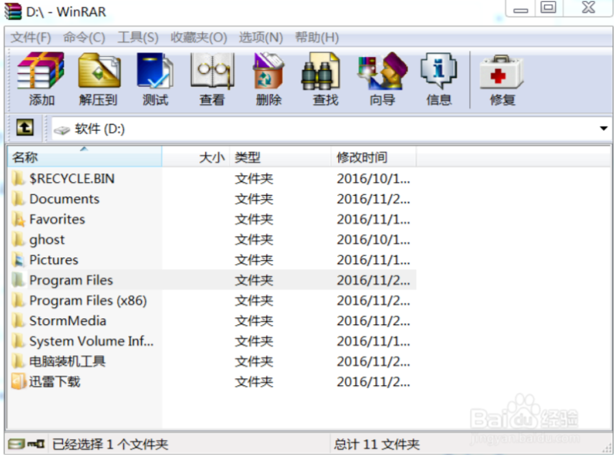Click the date cell in StormMedia row
This screenshot has width=616, height=455.
tap(373, 321)
